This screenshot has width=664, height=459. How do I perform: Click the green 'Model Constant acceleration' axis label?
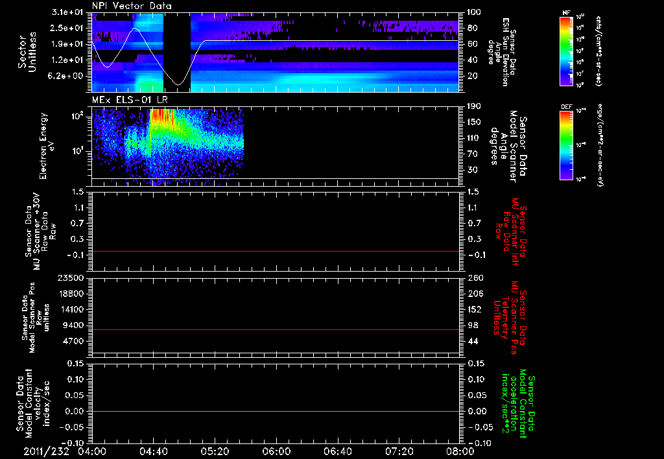(x=518, y=403)
